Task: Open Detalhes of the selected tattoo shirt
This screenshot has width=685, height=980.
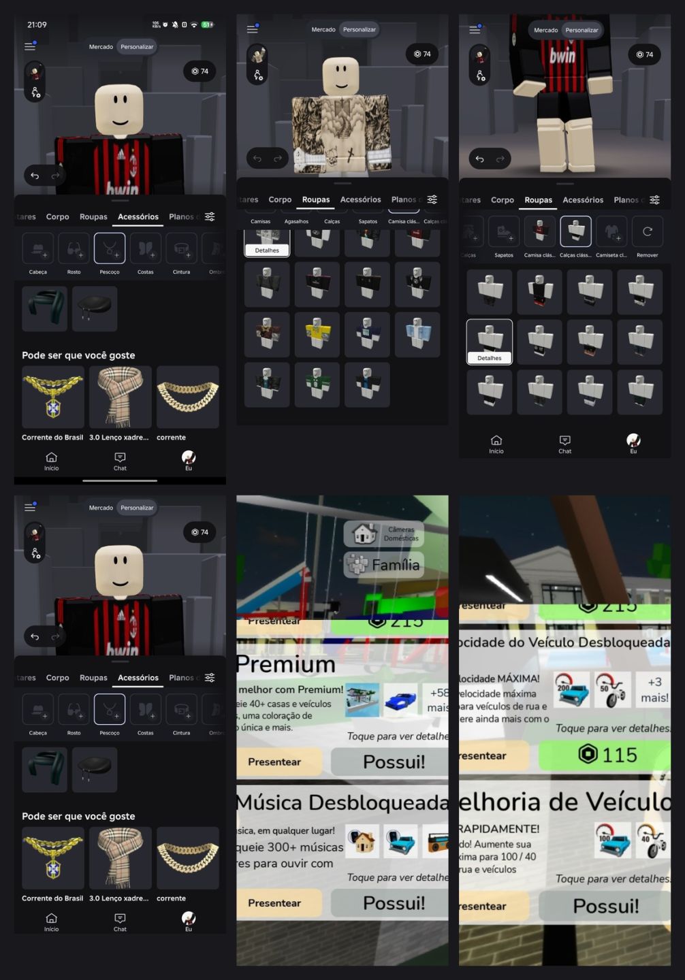Action: (x=267, y=250)
